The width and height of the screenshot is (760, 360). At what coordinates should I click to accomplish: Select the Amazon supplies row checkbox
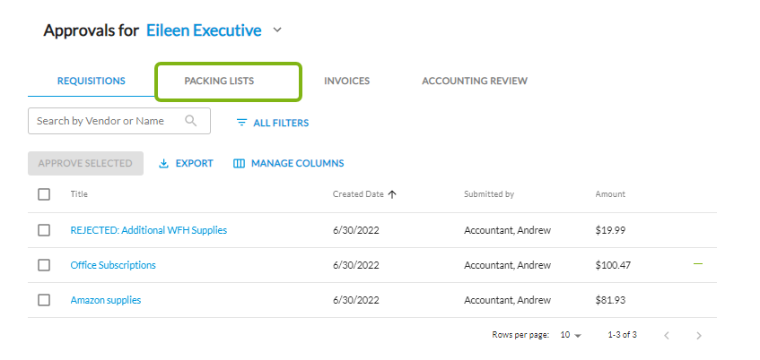point(44,300)
